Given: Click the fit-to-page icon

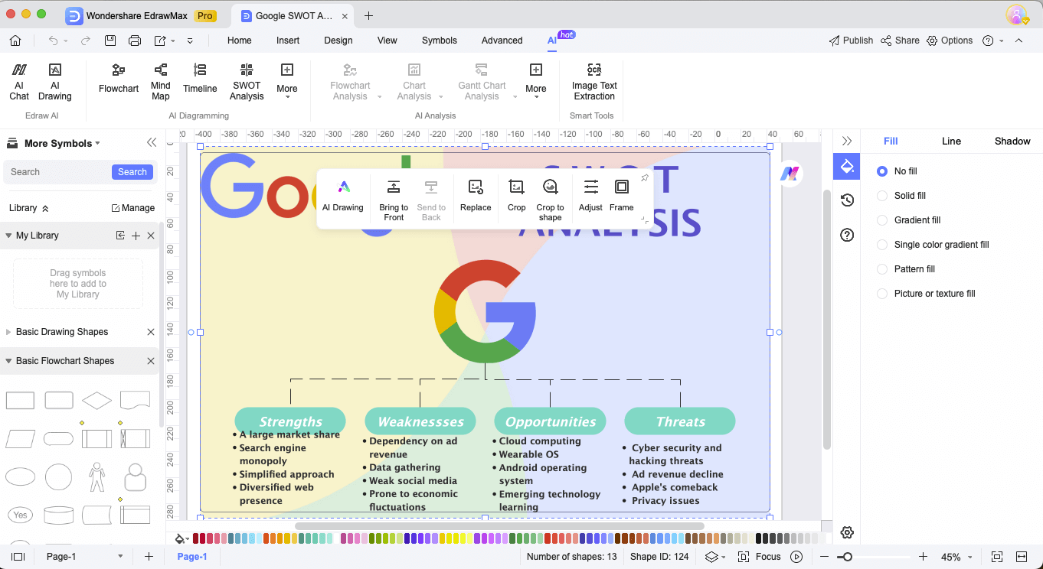Looking at the screenshot, I should point(997,557).
